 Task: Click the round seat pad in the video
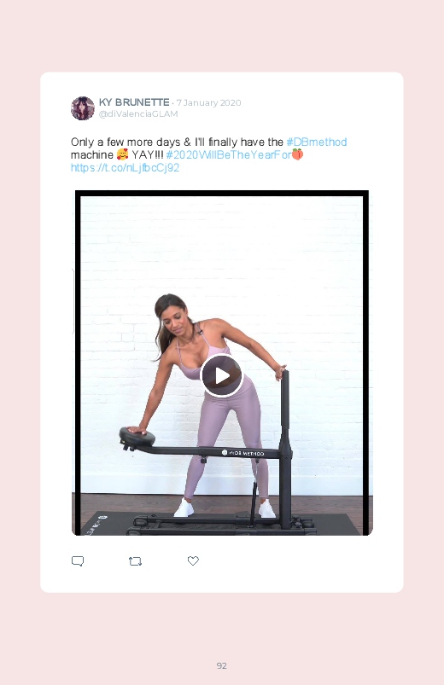(137, 437)
